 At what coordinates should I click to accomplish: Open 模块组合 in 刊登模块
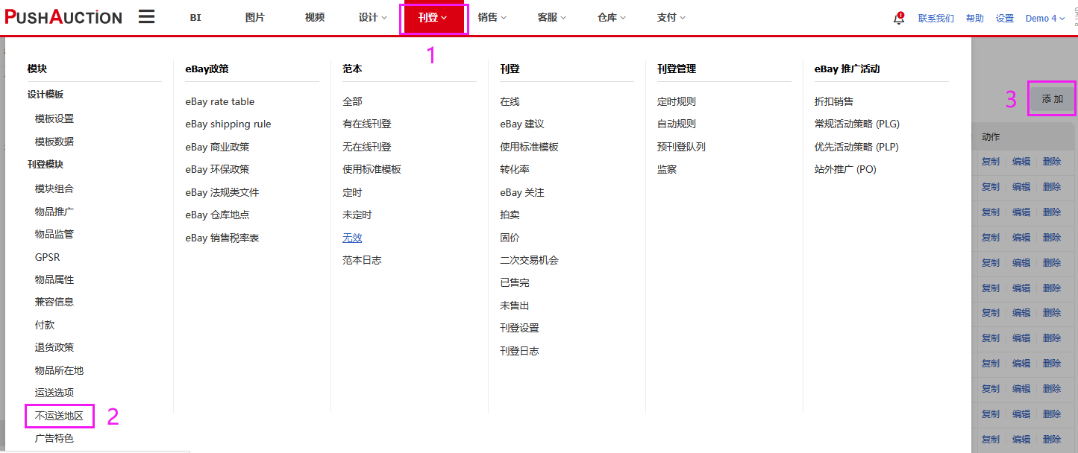54,189
